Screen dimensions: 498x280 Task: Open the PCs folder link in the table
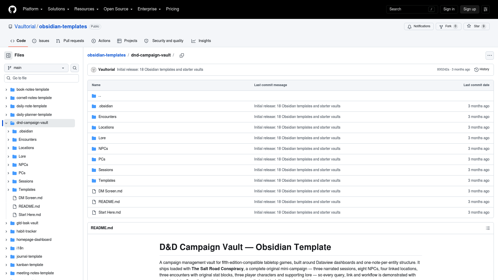pos(102,159)
